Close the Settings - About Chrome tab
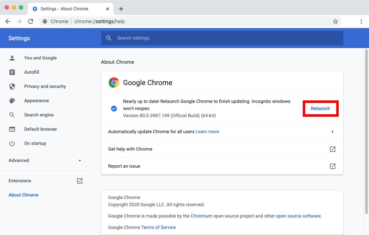369x235 pixels. coord(108,9)
